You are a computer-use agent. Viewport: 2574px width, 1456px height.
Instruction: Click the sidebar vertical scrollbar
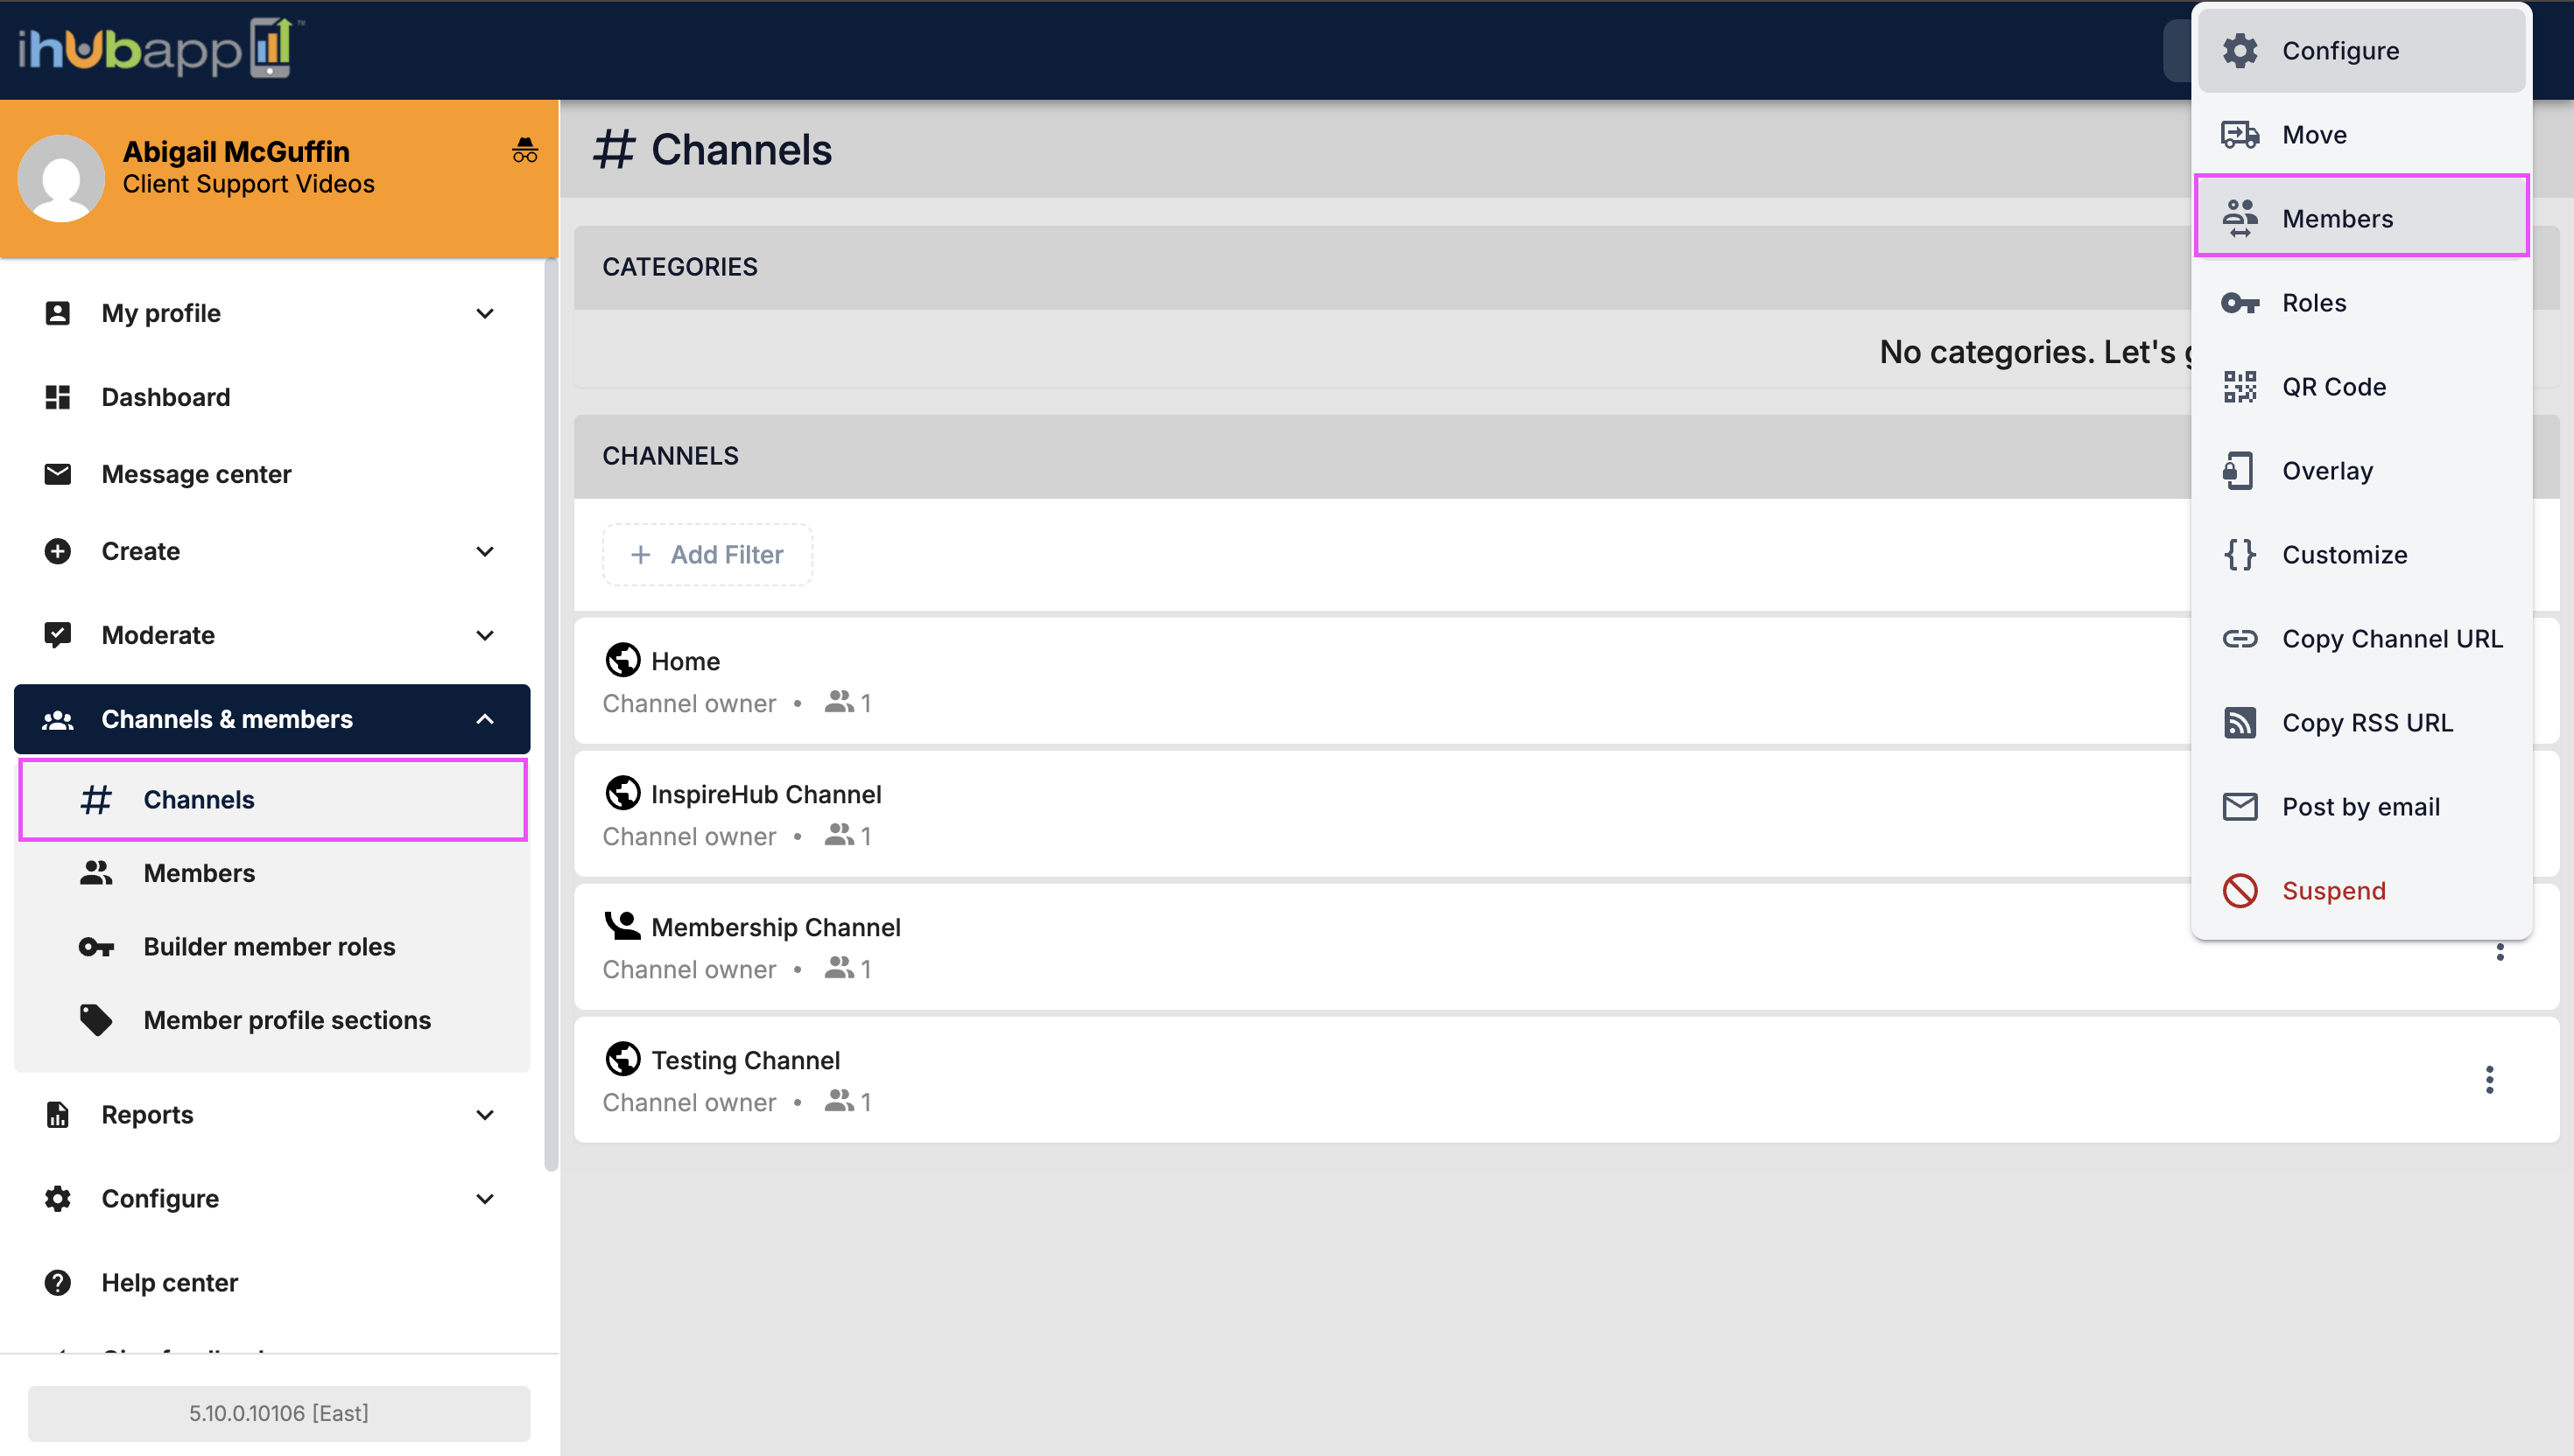click(549, 715)
